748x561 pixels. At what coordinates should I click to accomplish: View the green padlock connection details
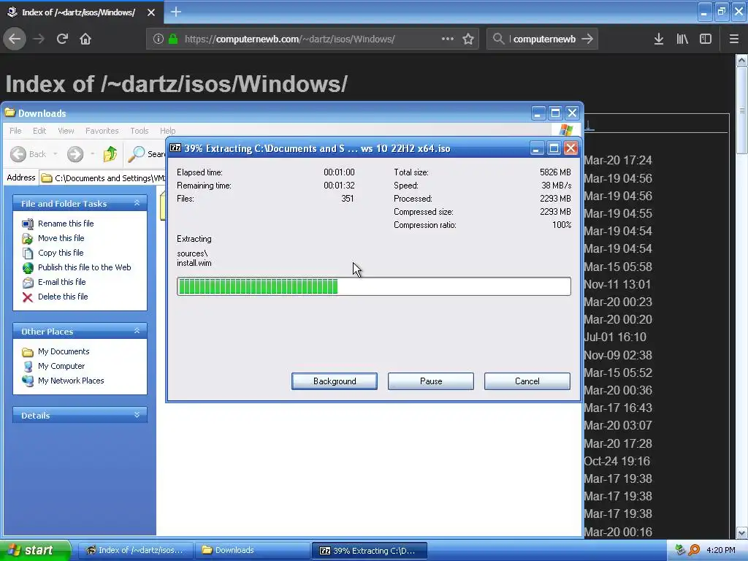pos(174,39)
